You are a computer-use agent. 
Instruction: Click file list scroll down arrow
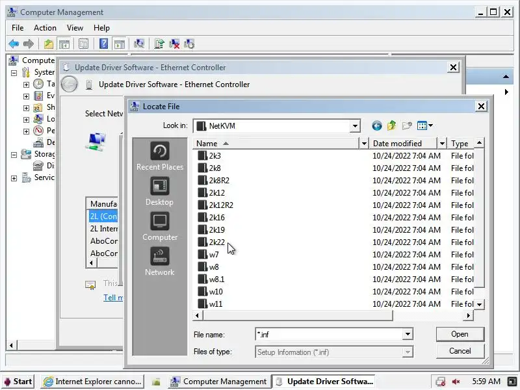click(x=480, y=304)
